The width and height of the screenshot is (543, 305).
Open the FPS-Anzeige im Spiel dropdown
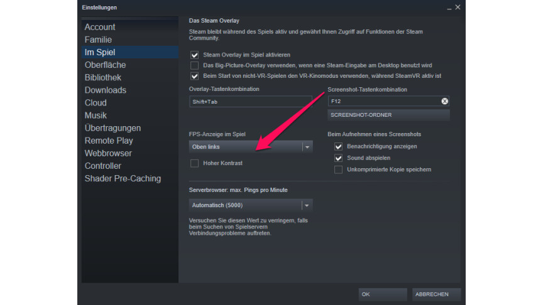coord(250,146)
